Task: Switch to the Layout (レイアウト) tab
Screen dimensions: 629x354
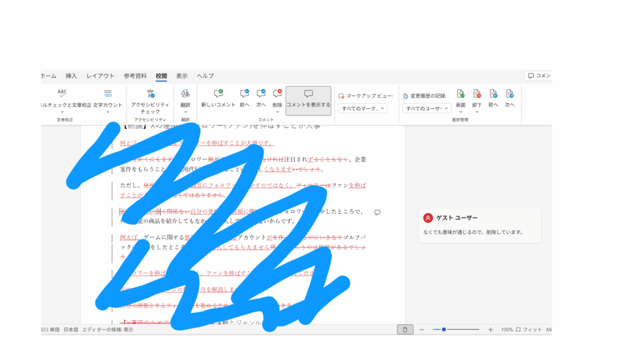Action: tap(100, 76)
